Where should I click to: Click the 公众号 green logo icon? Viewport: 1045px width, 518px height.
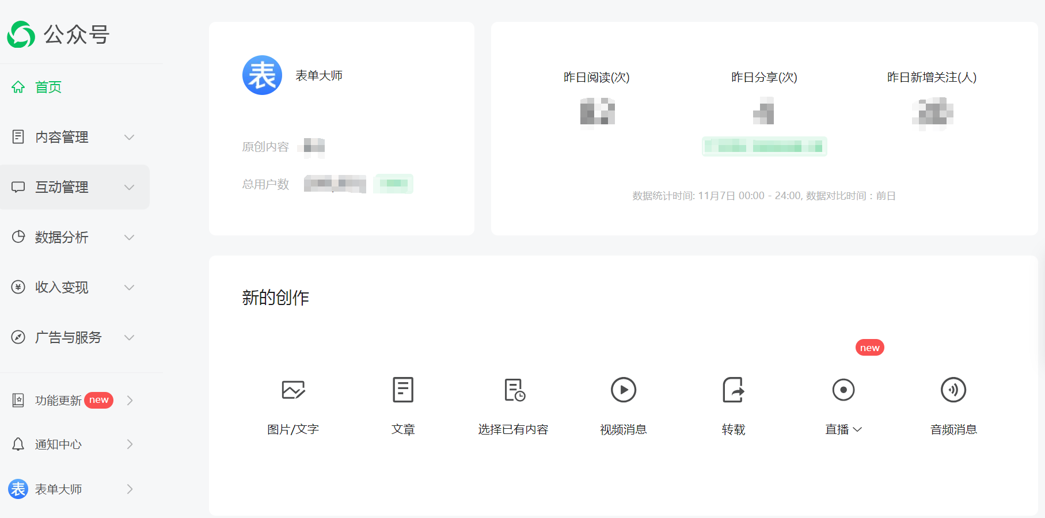click(x=21, y=35)
